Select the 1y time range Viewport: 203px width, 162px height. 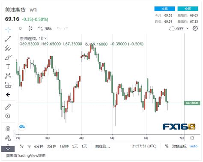tap(29, 146)
